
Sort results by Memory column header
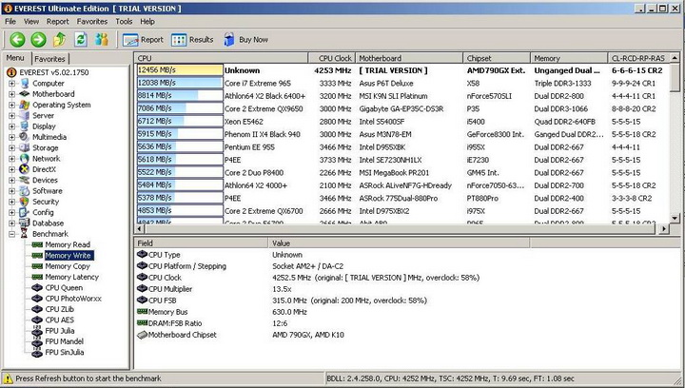pyautogui.click(x=569, y=58)
